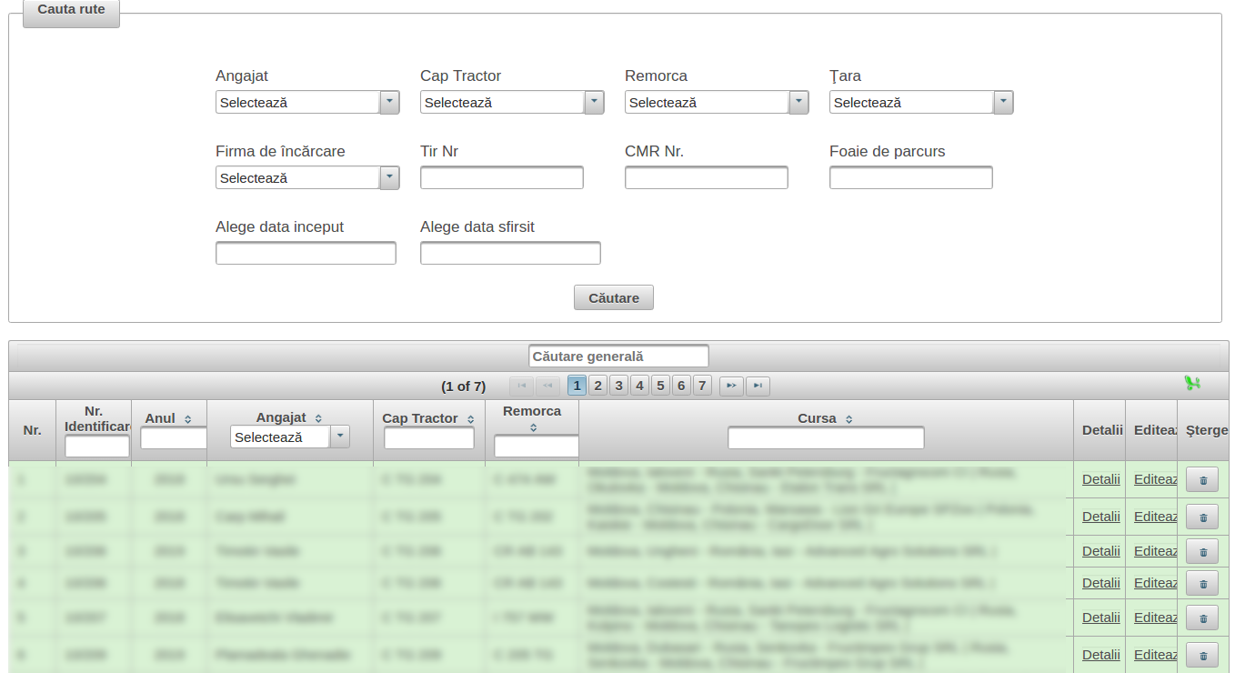Click the Editează link in the second row
1235x673 pixels.
[1155, 517]
